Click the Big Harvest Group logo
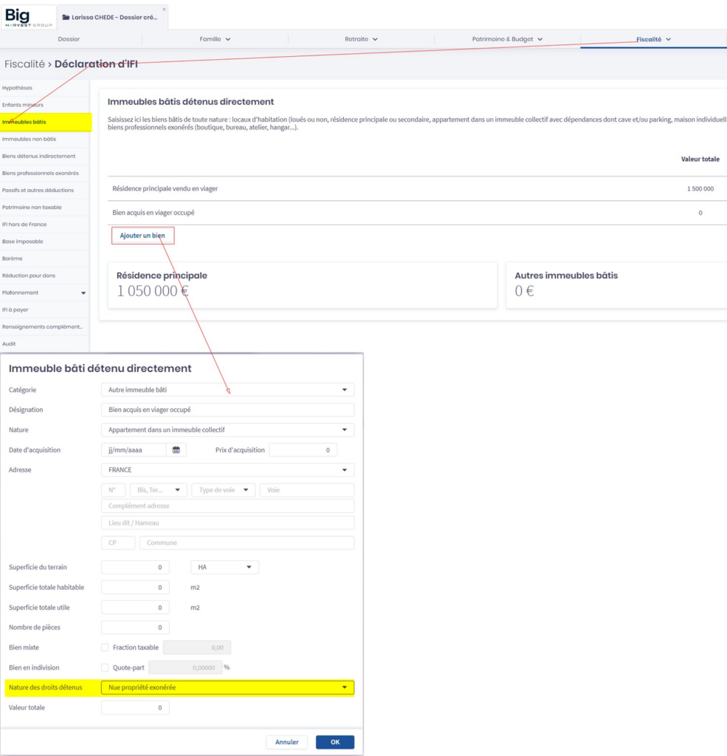 click(x=29, y=16)
